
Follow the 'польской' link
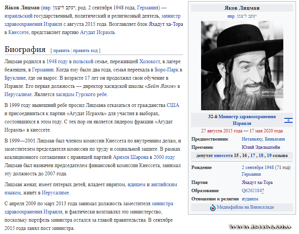[x=83, y=62]
